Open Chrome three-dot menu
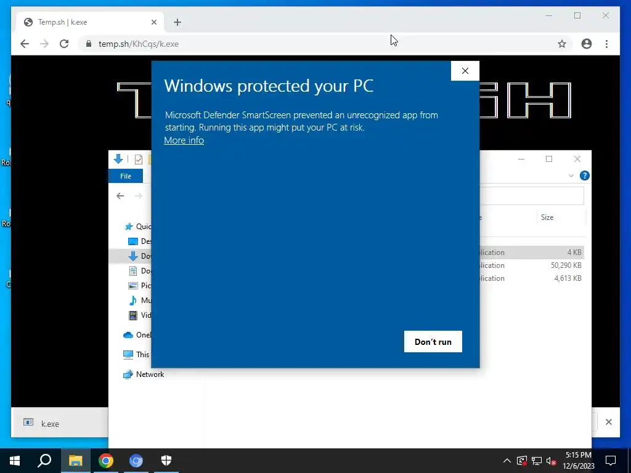 pyautogui.click(x=606, y=44)
